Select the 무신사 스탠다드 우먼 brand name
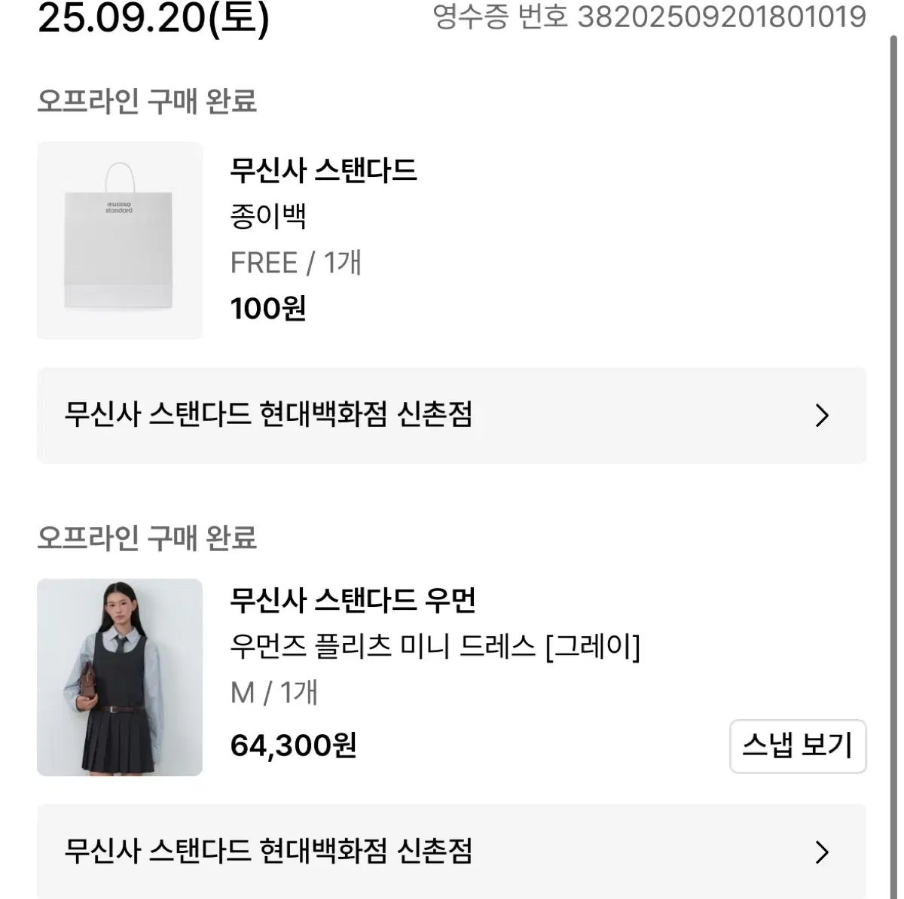904x899 pixels. (353, 600)
